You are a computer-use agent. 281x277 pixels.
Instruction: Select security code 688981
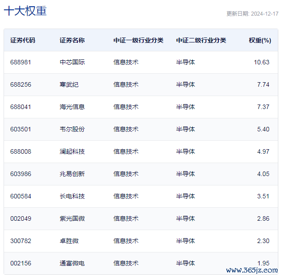point(21,62)
